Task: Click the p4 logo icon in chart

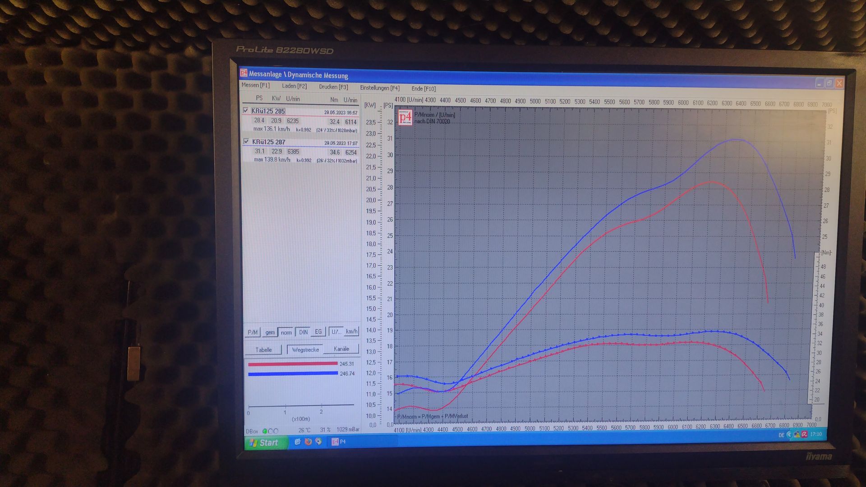Action: (x=405, y=118)
